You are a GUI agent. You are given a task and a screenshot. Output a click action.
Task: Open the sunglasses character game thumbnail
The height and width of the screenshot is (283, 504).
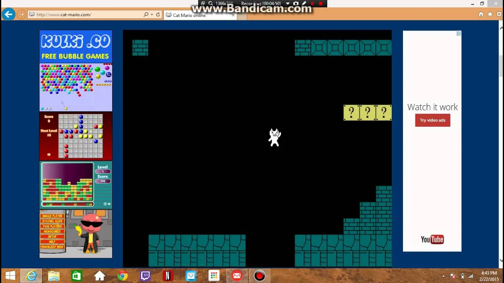[76, 233]
